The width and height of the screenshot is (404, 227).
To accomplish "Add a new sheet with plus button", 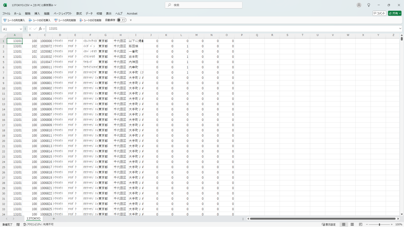I will point(54,219).
